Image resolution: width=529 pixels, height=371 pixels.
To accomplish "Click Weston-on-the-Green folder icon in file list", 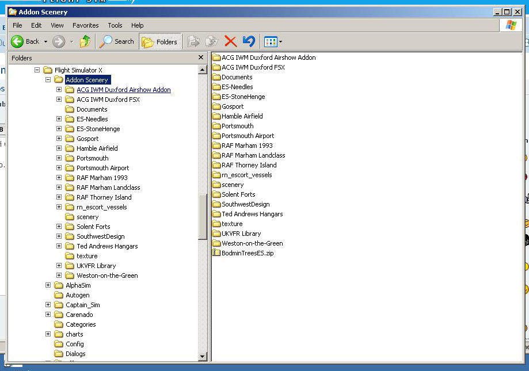I will pyautogui.click(x=216, y=243).
